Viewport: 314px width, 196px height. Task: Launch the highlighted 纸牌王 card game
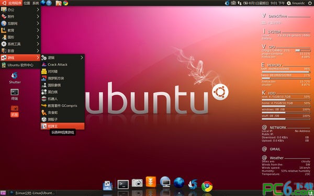(62, 126)
